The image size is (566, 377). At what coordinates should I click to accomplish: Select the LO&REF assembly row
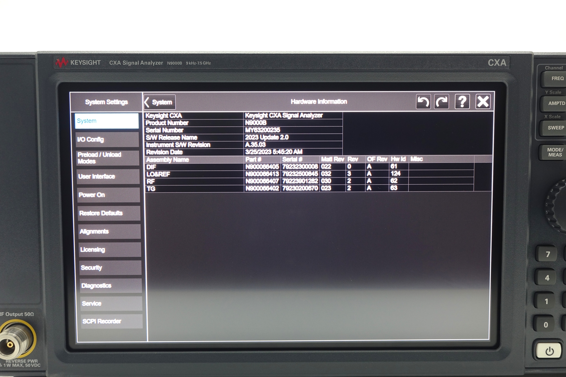(310, 174)
